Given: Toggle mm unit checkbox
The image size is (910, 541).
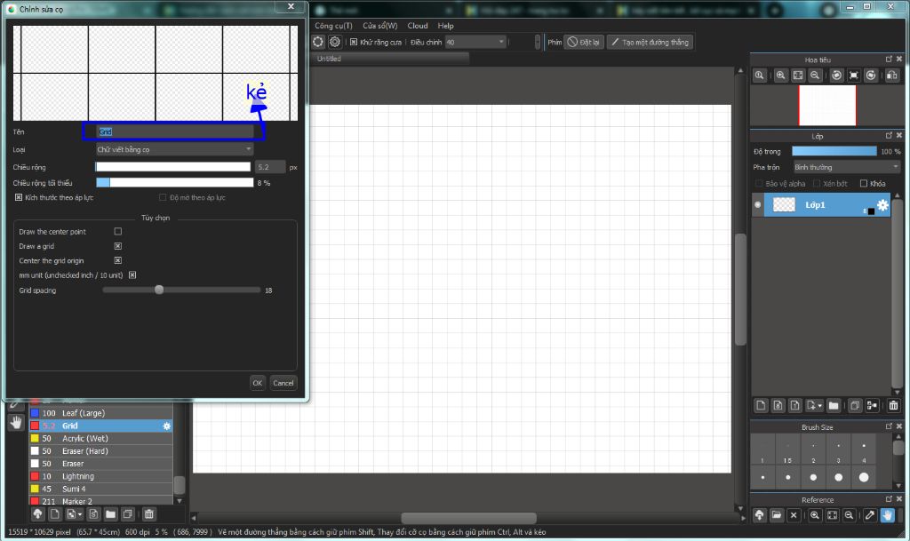Looking at the screenshot, I should [x=132, y=274].
